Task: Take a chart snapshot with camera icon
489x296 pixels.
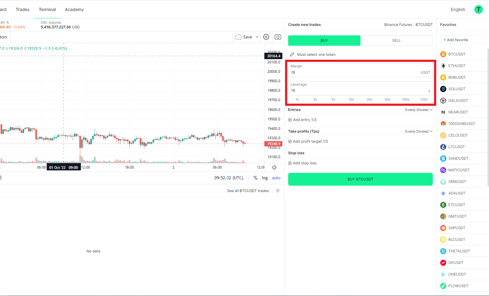Action: coord(278,37)
